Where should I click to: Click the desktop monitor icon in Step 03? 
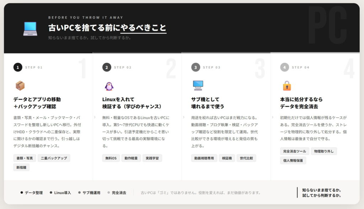click(198, 85)
